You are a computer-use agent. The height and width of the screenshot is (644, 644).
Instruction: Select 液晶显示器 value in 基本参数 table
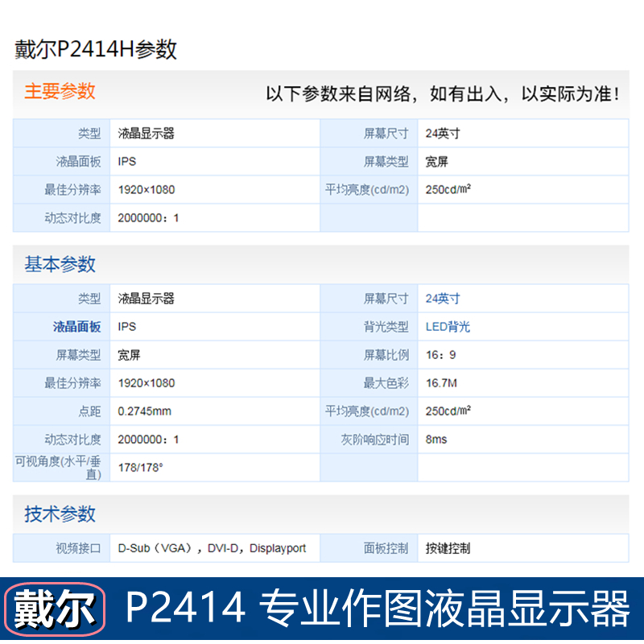(147, 299)
